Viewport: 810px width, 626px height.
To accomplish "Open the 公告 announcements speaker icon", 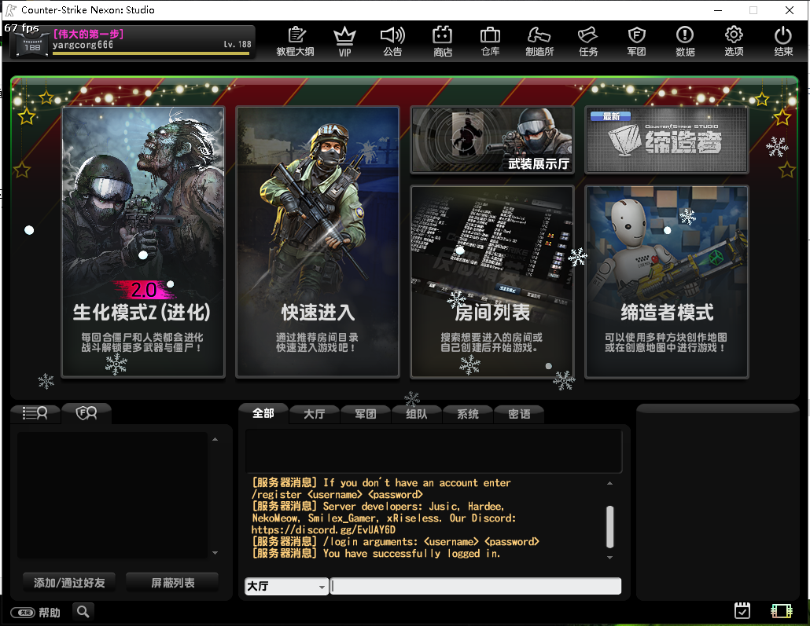I will coord(392,42).
